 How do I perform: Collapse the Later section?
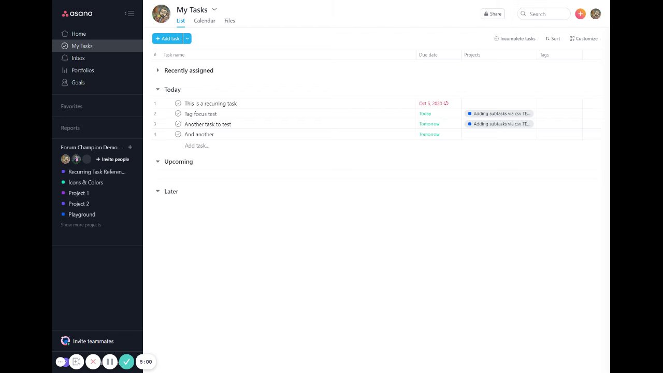coord(158,191)
